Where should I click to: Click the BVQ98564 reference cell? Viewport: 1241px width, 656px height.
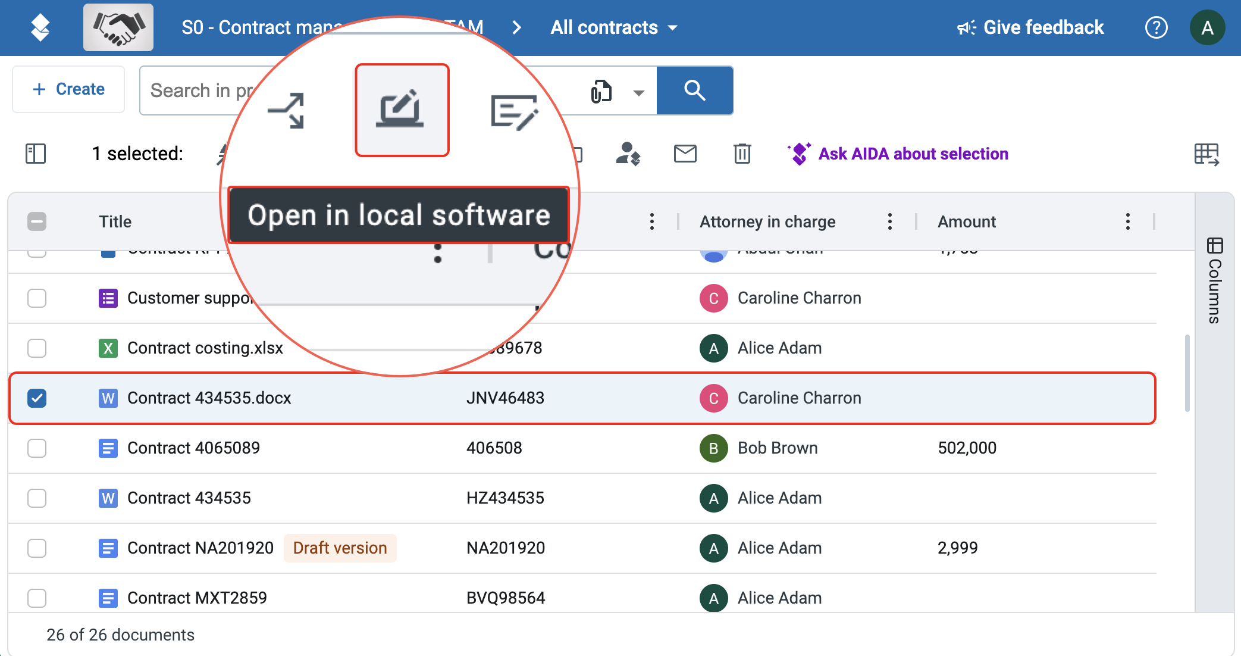506,598
